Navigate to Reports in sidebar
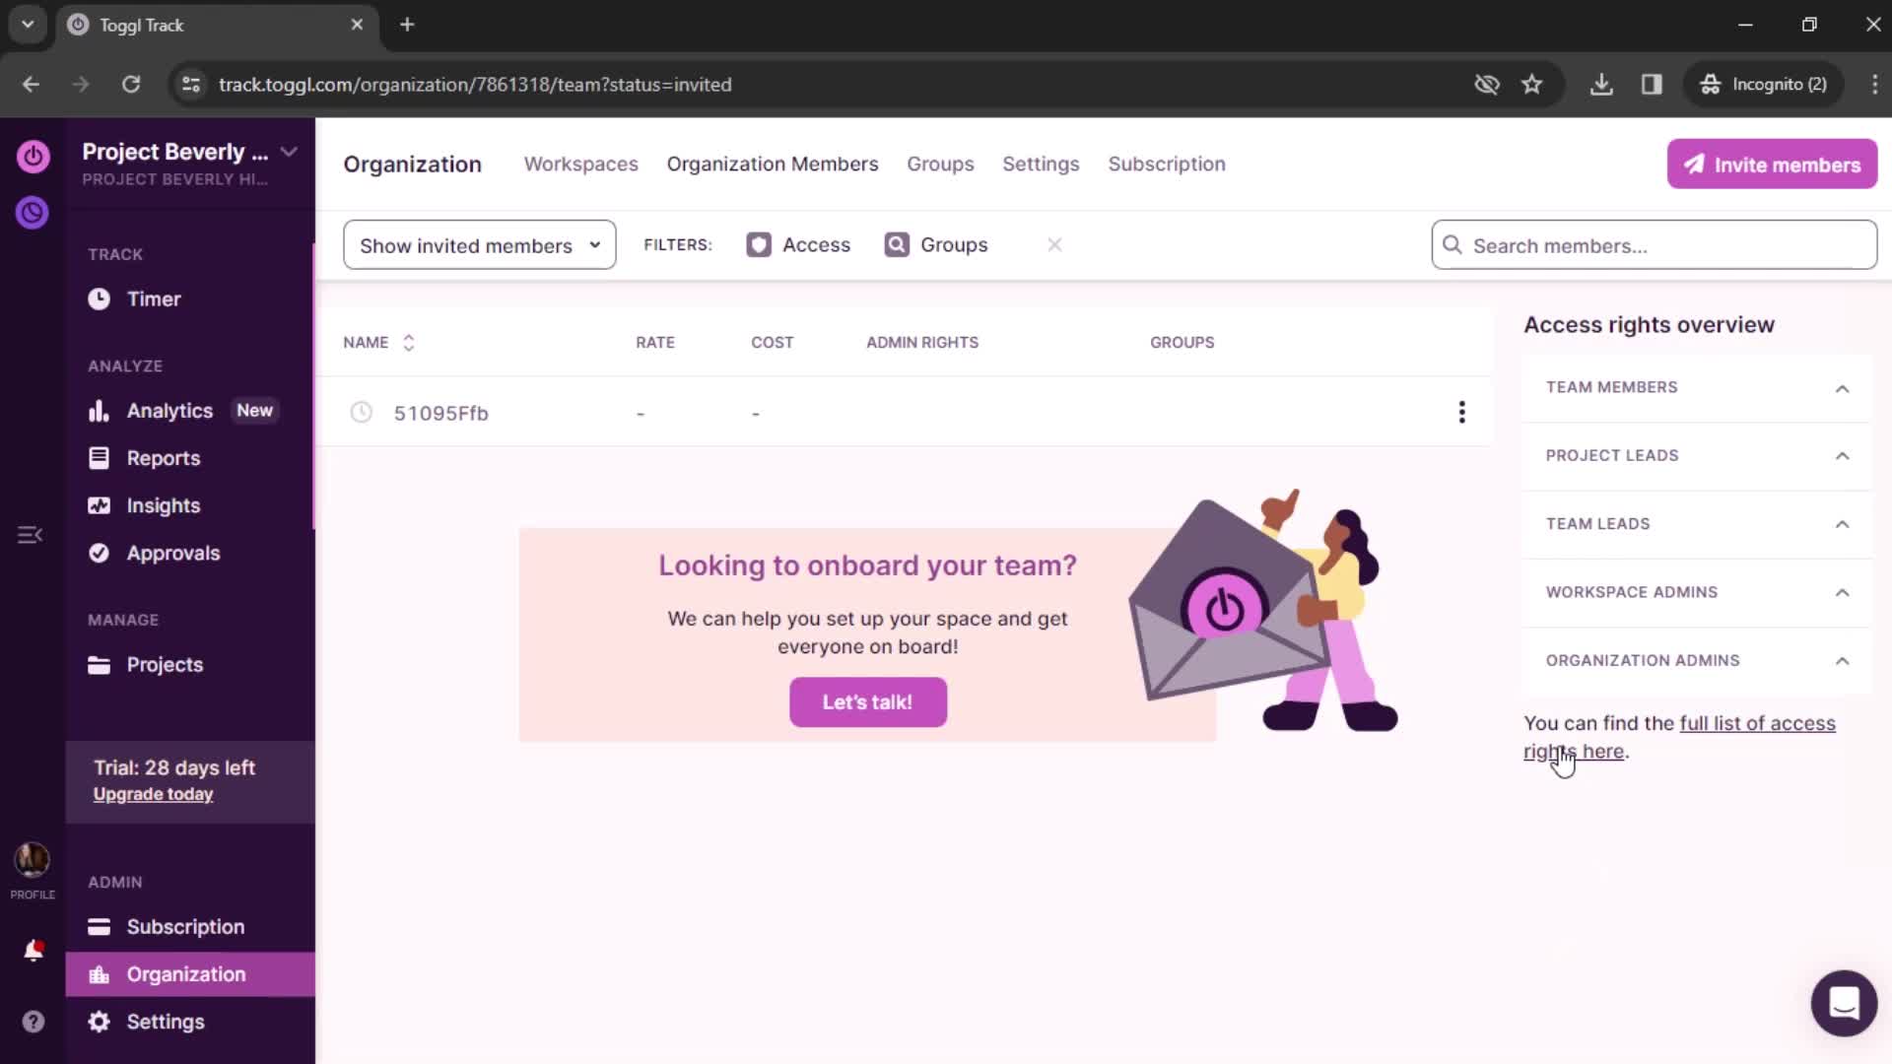This screenshot has width=1892, height=1064. coord(164,457)
